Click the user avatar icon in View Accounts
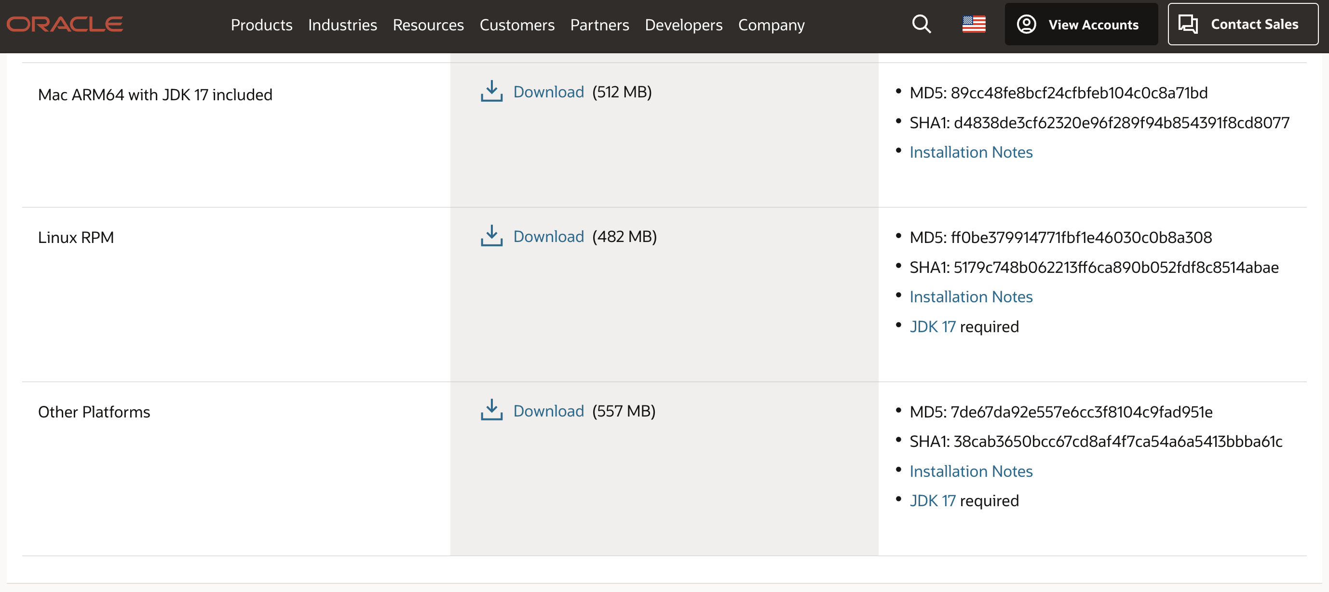Viewport: 1329px width, 592px height. 1026,24
